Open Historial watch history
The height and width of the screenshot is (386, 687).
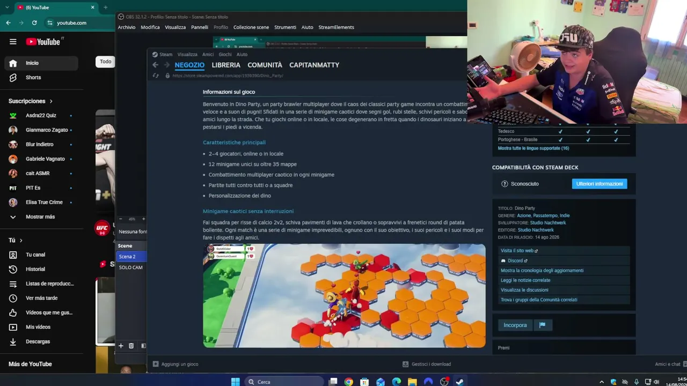41,269
